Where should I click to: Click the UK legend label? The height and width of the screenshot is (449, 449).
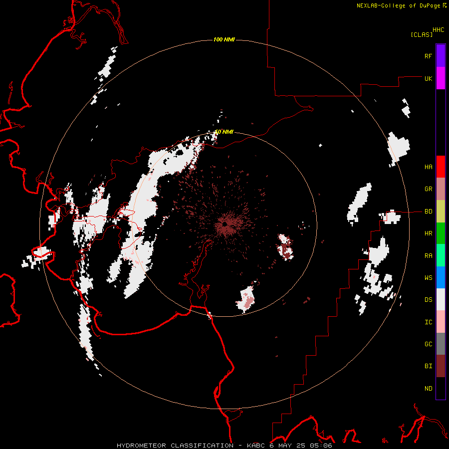(x=429, y=78)
